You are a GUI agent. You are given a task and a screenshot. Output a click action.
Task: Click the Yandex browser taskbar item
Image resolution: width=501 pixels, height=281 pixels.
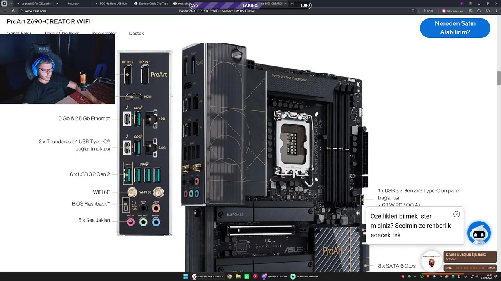pos(208,276)
